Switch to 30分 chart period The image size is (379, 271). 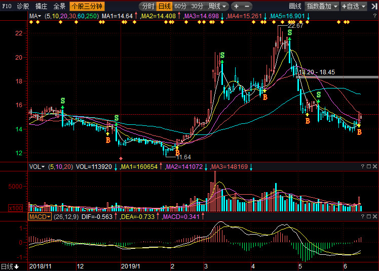pyautogui.click(x=197, y=7)
